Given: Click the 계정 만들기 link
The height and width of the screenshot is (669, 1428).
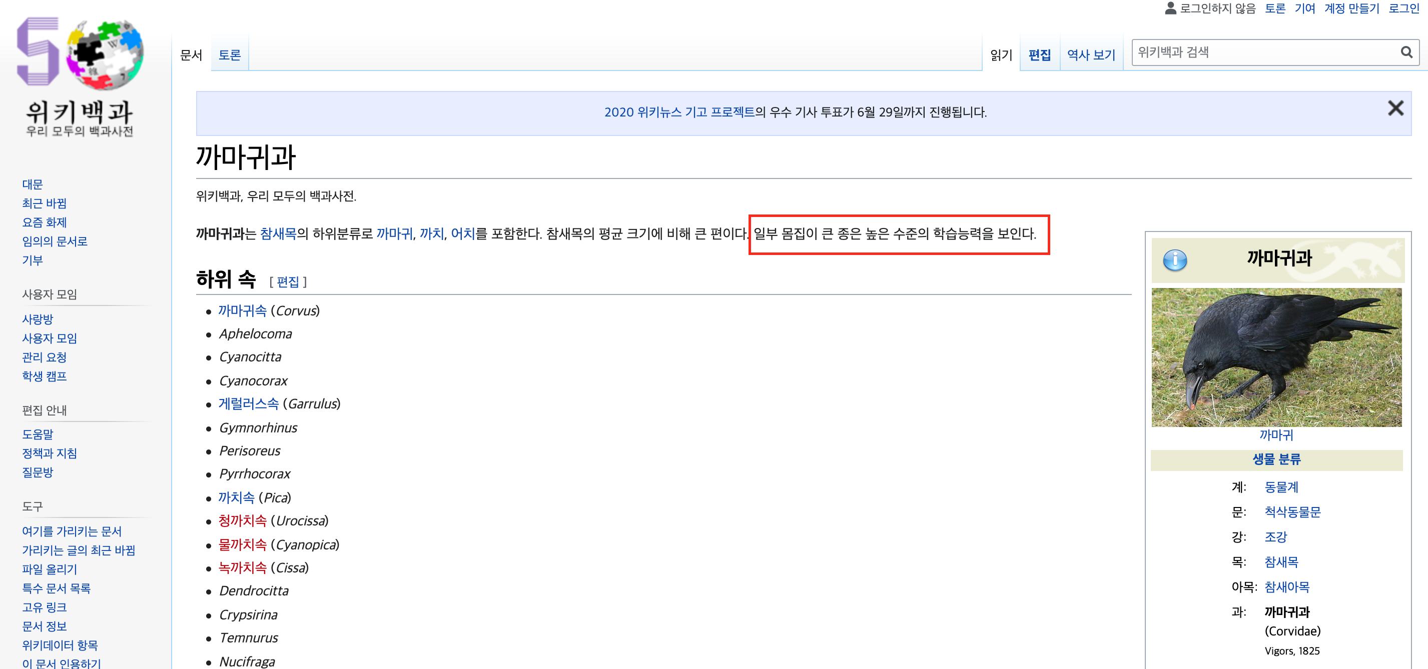Looking at the screenshot, I should 1351,8.
